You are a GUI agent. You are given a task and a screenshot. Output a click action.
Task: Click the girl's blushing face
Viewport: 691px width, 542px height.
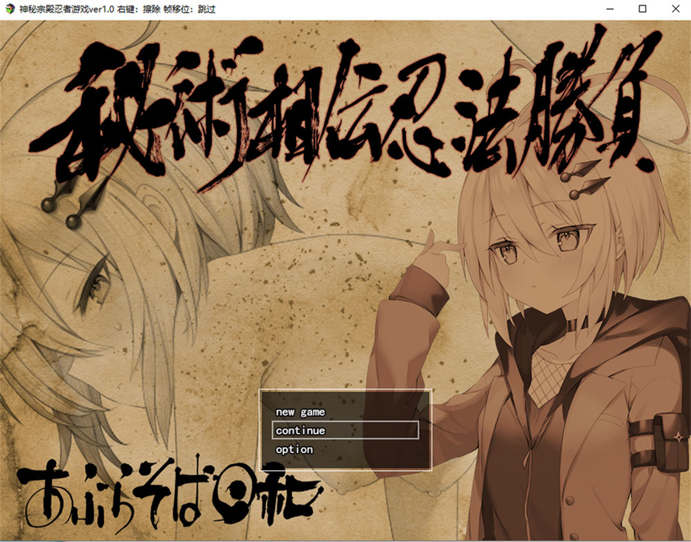point(542,259)
